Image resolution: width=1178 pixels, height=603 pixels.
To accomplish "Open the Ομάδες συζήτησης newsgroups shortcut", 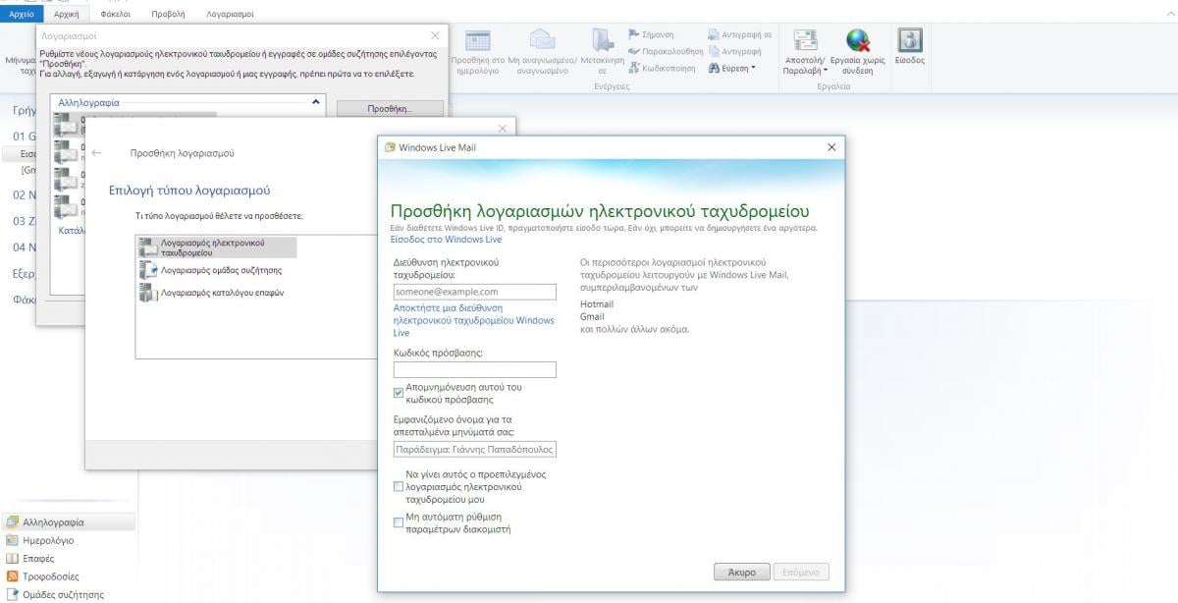I will coord(54,594).
